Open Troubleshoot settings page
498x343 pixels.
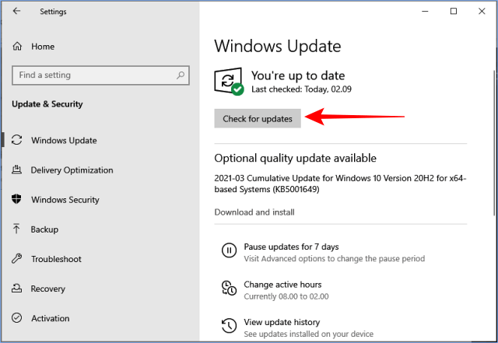coord(56,259)
